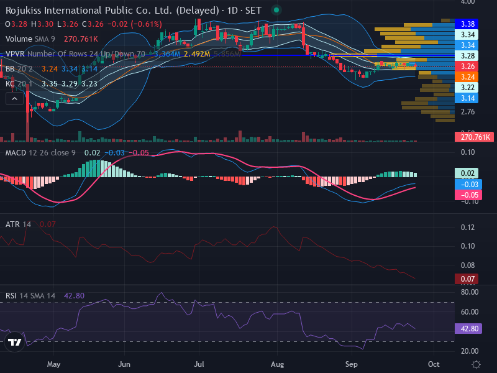The width and height of the screenshot is (497, 373).
Task: Click the volume SMA value 270.761K in legend
Action: pyautogui.click(x=81, y=39)
